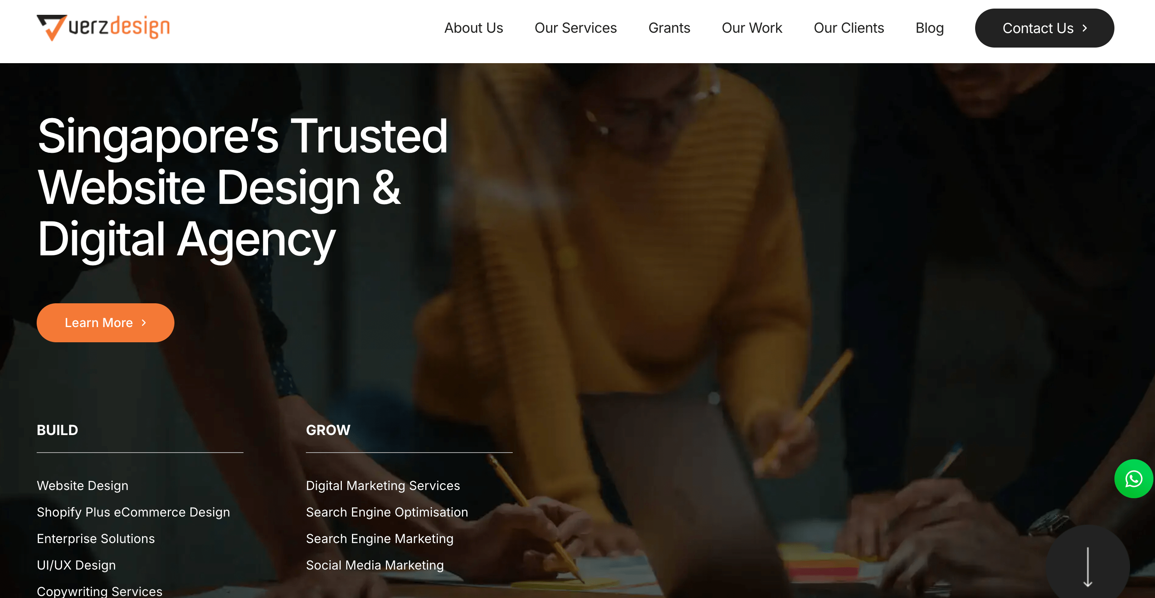Open the Our Work menu item
The height and width of the screenshot is (598, 1155).
pos(752,28)
